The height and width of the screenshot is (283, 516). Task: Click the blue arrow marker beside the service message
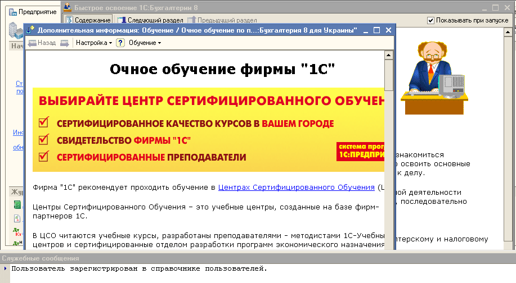[x=5, y=268]
